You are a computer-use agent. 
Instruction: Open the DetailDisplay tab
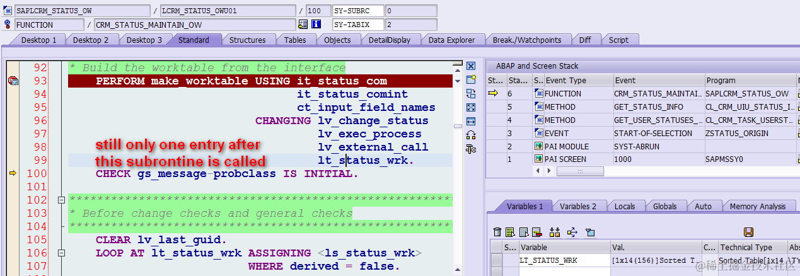(390, 40)
